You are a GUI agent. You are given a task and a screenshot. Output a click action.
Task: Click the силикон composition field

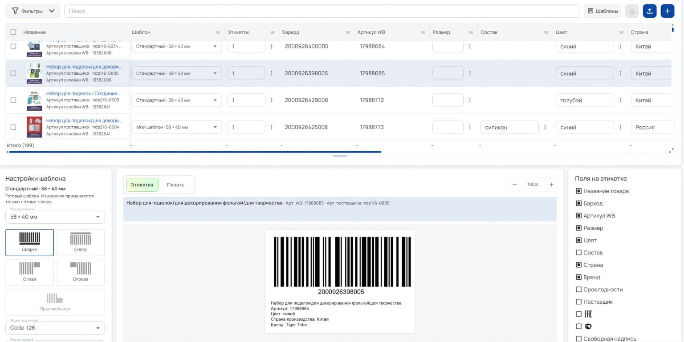509,127
